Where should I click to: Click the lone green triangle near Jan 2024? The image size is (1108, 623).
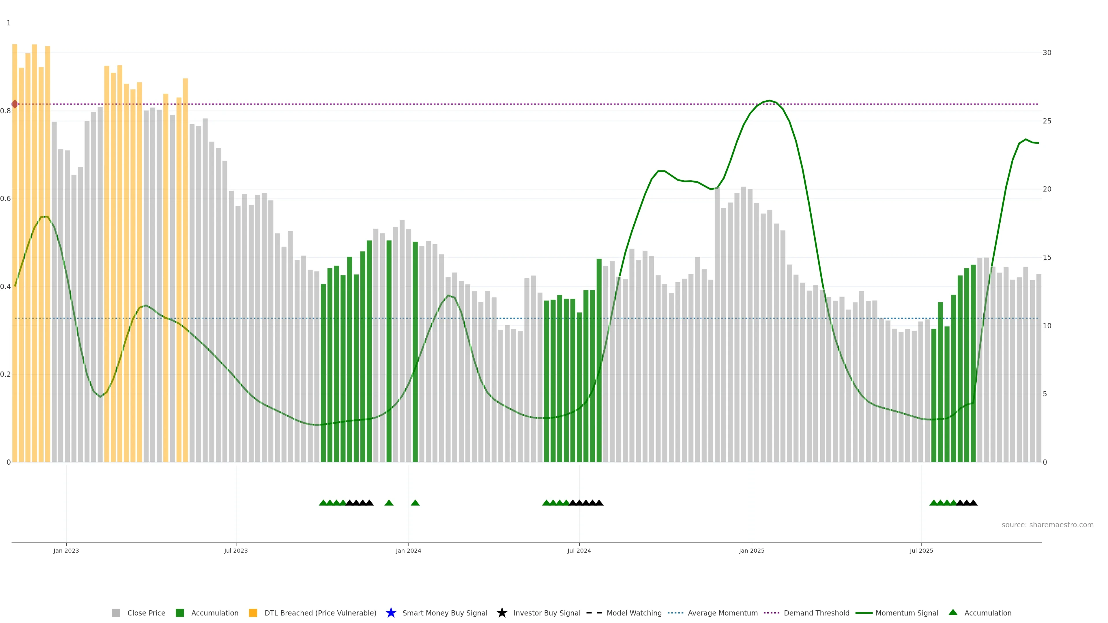coord(415,503)
